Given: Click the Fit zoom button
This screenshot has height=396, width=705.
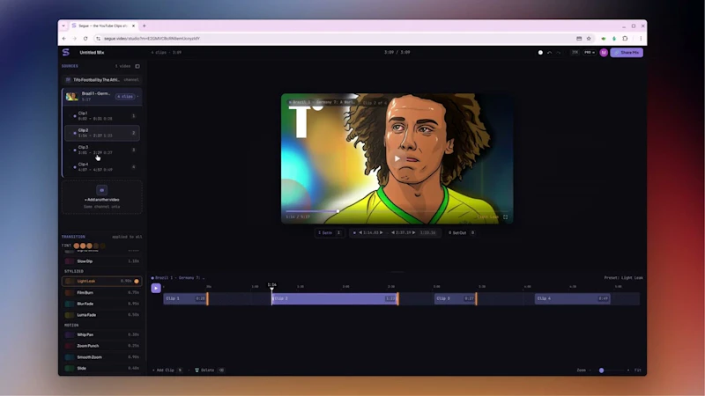Looking at the screenshot, I should pos(637,370).
